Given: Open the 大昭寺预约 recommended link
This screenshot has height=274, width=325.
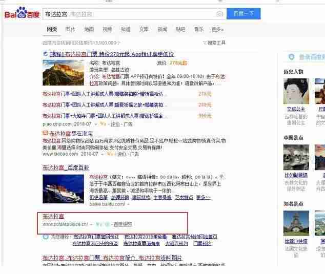Looking at the screenshot, I should [x=176, y=244].
